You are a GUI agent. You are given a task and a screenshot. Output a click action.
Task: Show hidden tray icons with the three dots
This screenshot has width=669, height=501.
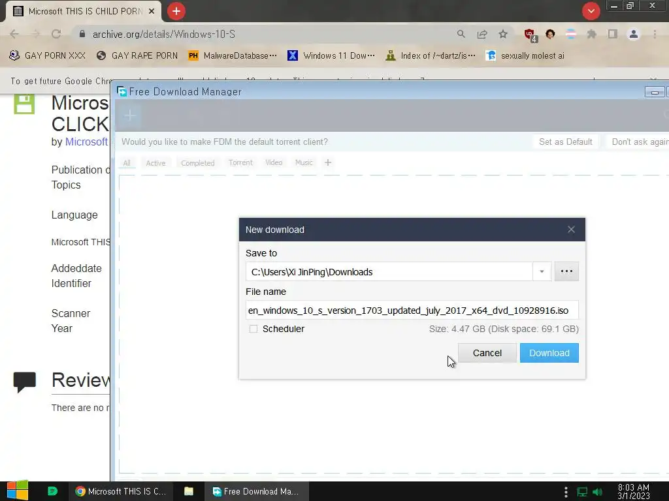(566, 492)
